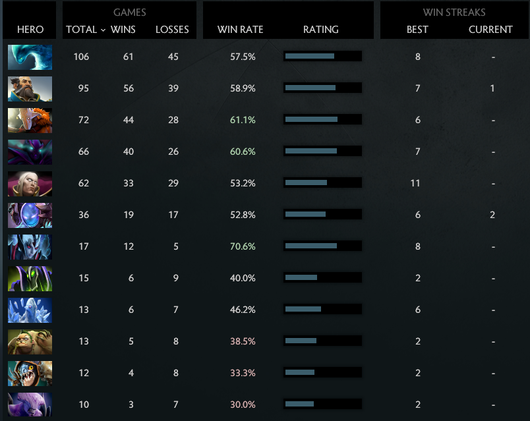
Task: Click the bottom hero portrait with 10 games
Action: (x=30, y=405)
